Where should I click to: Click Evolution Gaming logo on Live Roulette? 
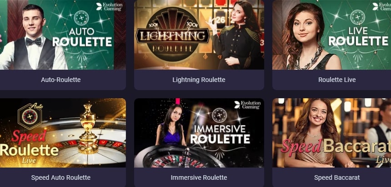(x=381, y=7)
